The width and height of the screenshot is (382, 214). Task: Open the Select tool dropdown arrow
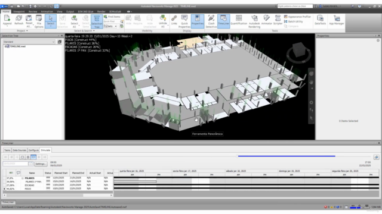pyautogui.click(x=51, y=26)
